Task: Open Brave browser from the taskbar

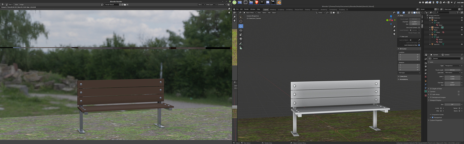Action: (x=257, y=2)
